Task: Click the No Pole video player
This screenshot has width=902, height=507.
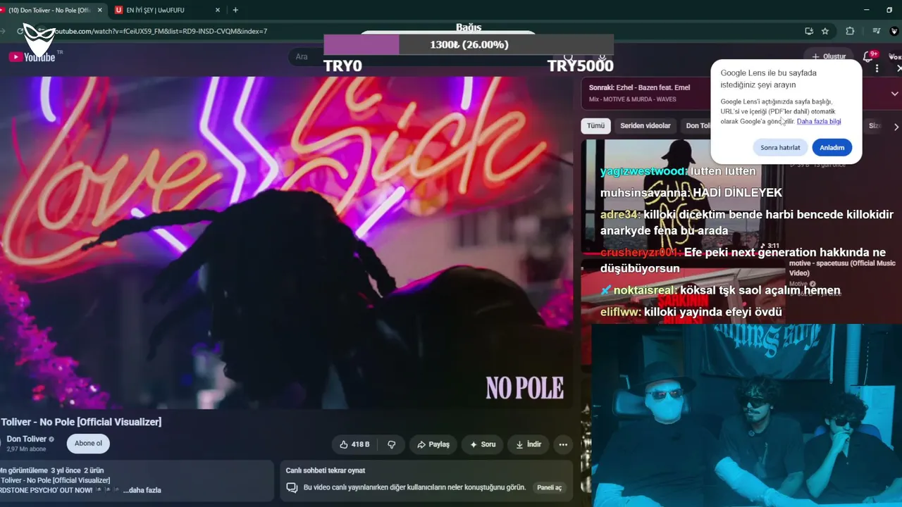Action: click(286, 242)
